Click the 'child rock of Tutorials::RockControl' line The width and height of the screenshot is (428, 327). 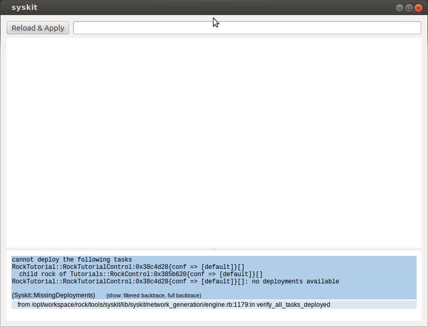coord(140,274)
